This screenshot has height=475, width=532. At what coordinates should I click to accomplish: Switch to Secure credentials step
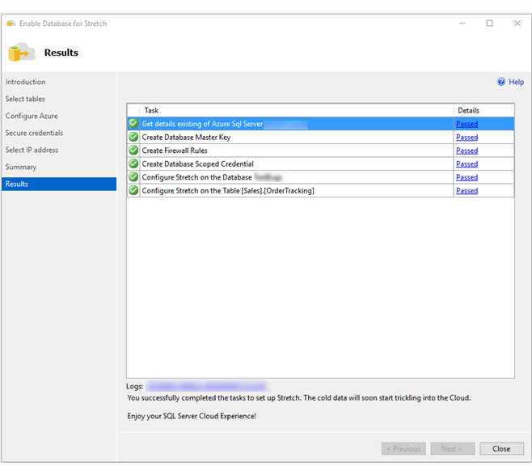pyautogui.click(x=34, y=133)
